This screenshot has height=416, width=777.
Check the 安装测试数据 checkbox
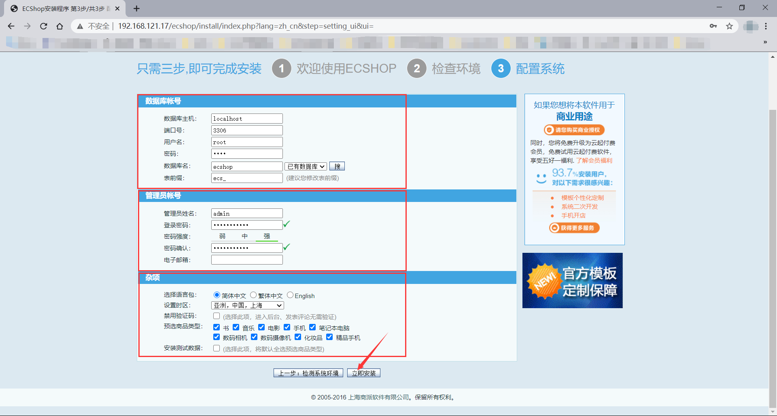pyautogui.click(x=217, y=348)
